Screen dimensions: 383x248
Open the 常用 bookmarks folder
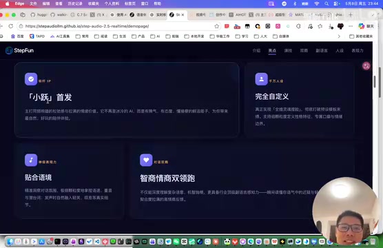(82, 36)
